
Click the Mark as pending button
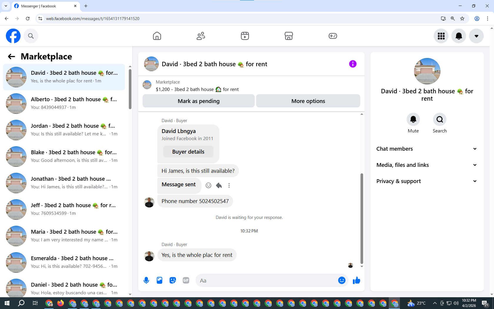pos(198,101)
